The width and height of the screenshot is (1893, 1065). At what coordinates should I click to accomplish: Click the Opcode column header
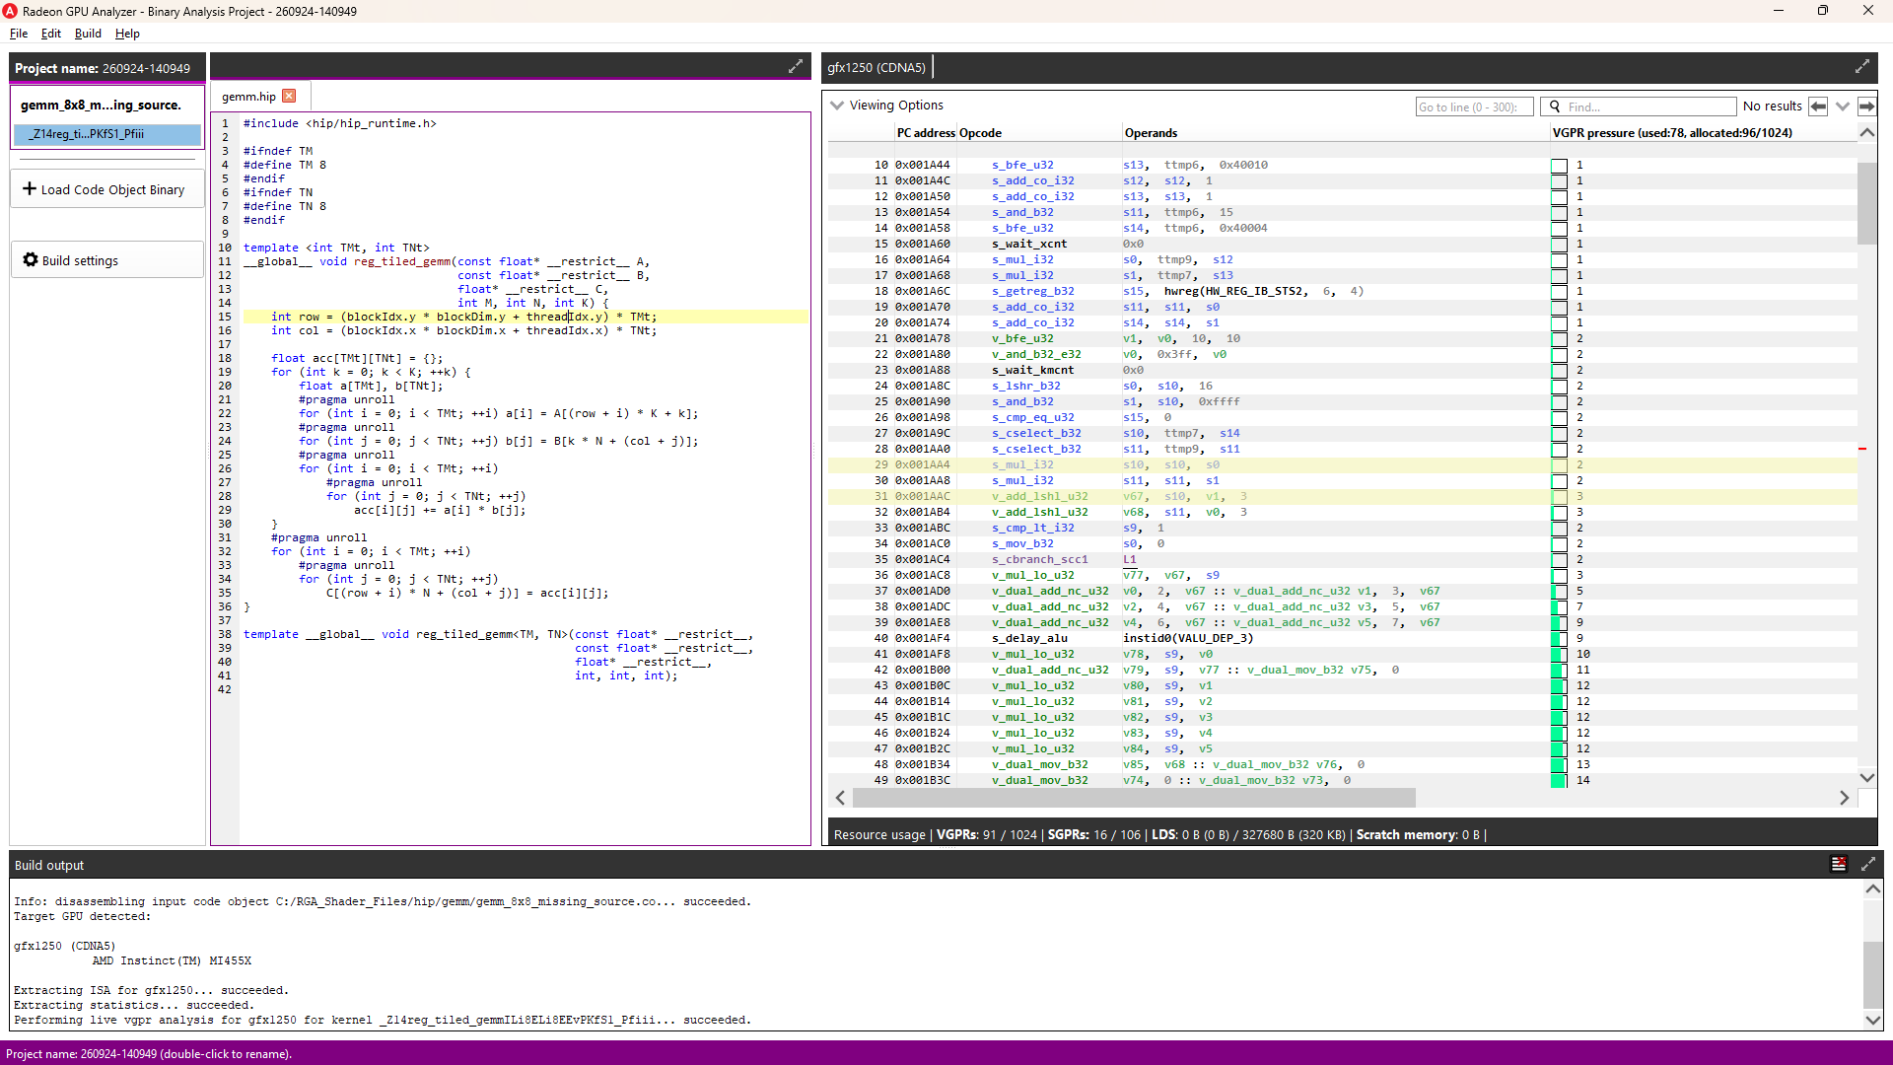tap(980, 132)
